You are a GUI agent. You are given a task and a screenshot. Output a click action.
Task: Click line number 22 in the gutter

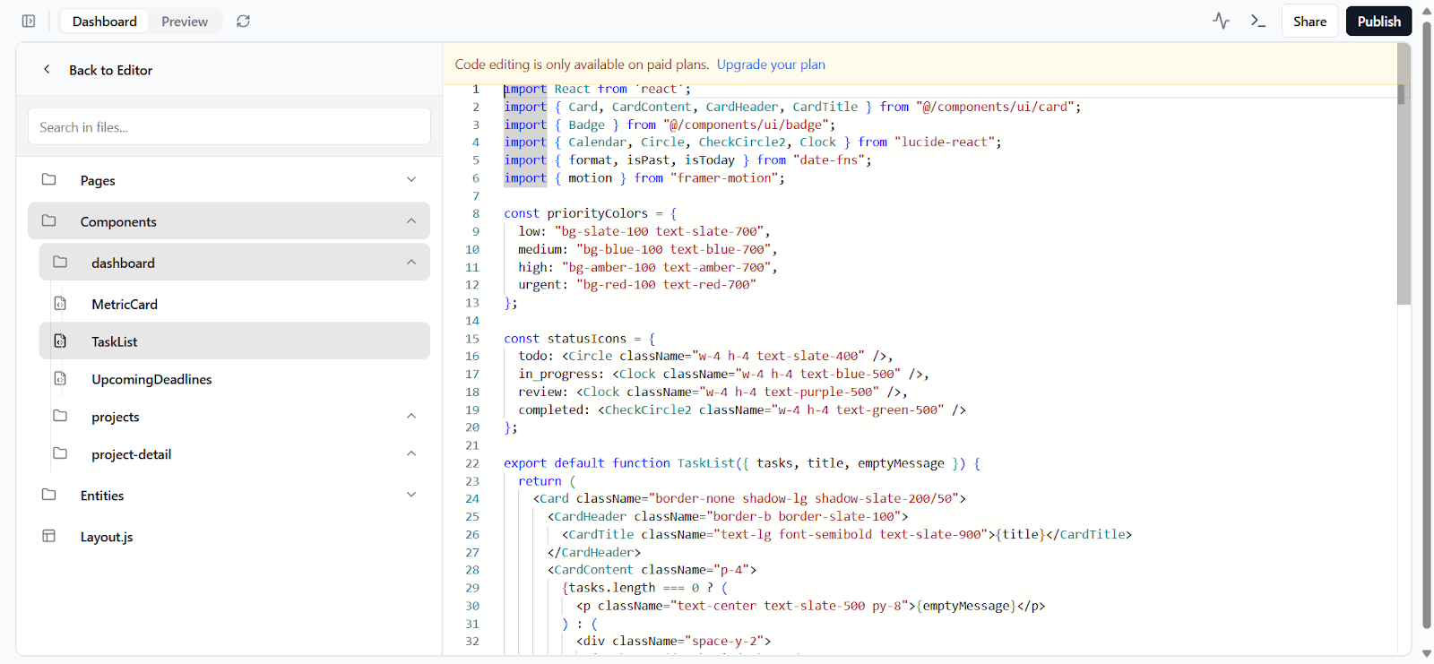[x=472, y=463]
